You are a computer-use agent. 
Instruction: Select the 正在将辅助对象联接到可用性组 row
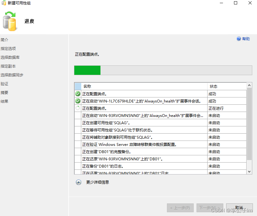(x=160, y=137)
